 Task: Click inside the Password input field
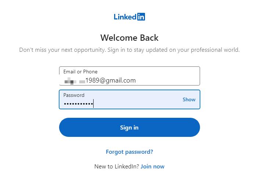(x=130, y=99)
